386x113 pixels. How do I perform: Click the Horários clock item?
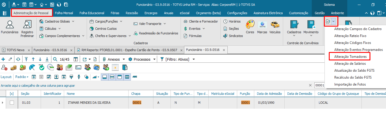232,21
